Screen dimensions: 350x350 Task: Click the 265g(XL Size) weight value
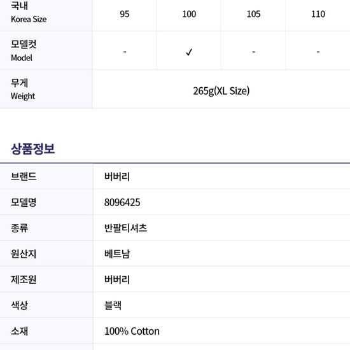[x=221, y=91]
